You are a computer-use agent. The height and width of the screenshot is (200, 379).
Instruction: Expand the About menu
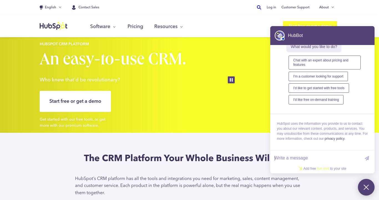point(327,7)
